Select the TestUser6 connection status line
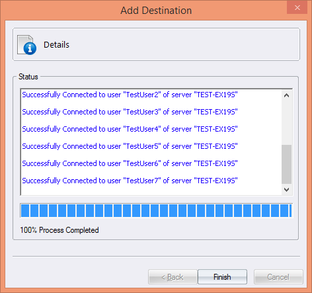The image size is (312, 293). pos(130,163)
